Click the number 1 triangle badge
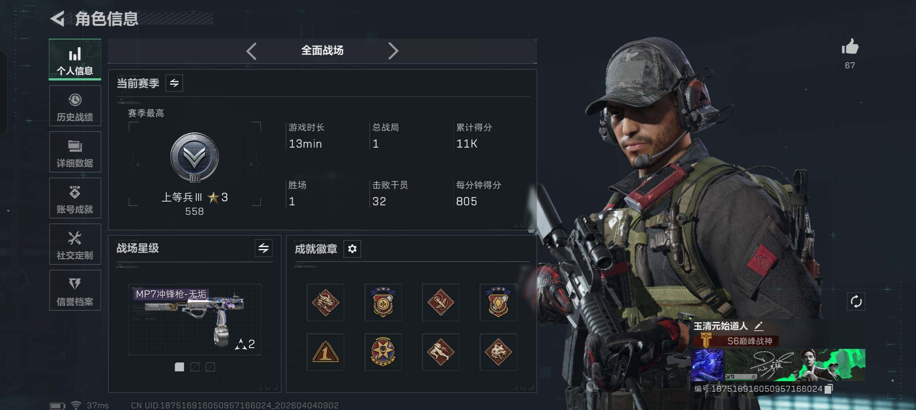Viewport: 916px width, 410px height. coord(325,352)
